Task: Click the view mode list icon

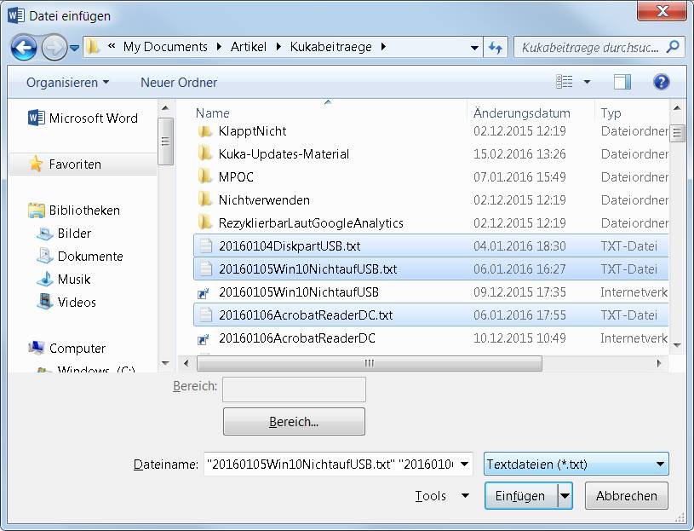Action: point(564,82)
